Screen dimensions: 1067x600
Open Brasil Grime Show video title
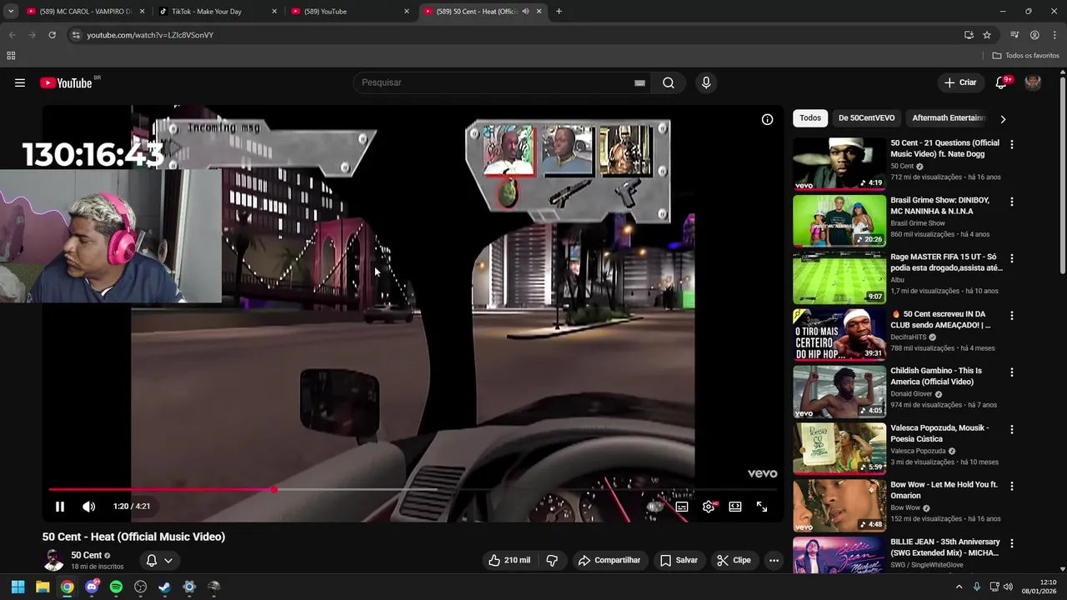point(940,206)
